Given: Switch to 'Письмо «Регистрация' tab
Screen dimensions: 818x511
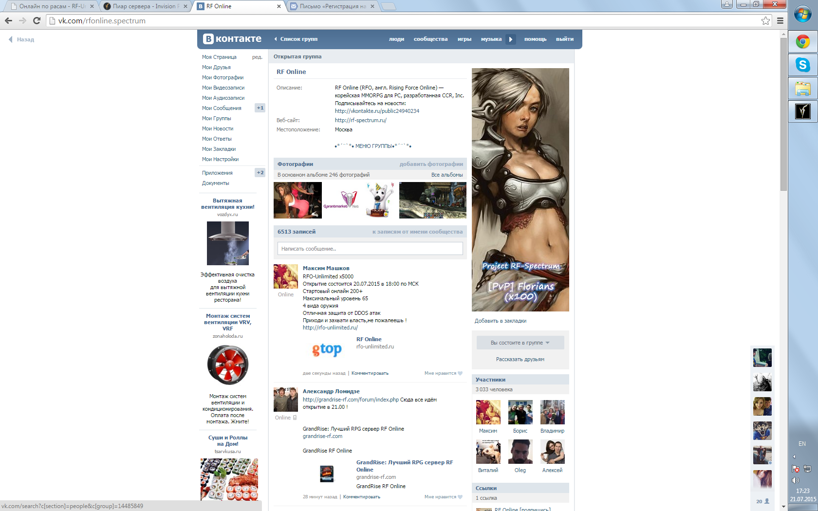Looking at the screenshot, I should click(x=332, y=6).
